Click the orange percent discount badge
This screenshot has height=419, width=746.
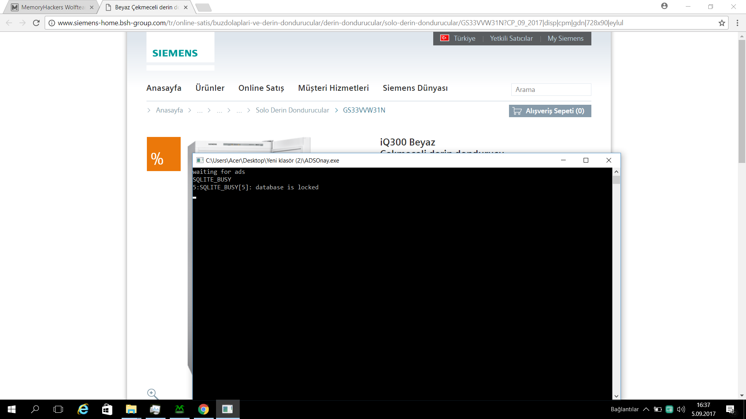(x=164, y=154)
